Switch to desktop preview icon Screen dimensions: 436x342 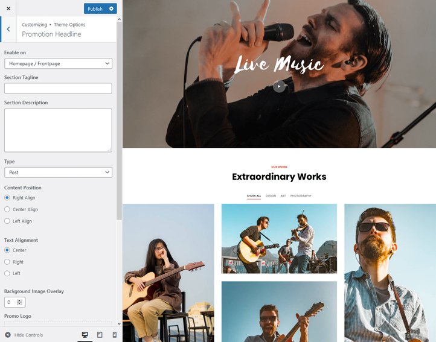click(85, 335)
